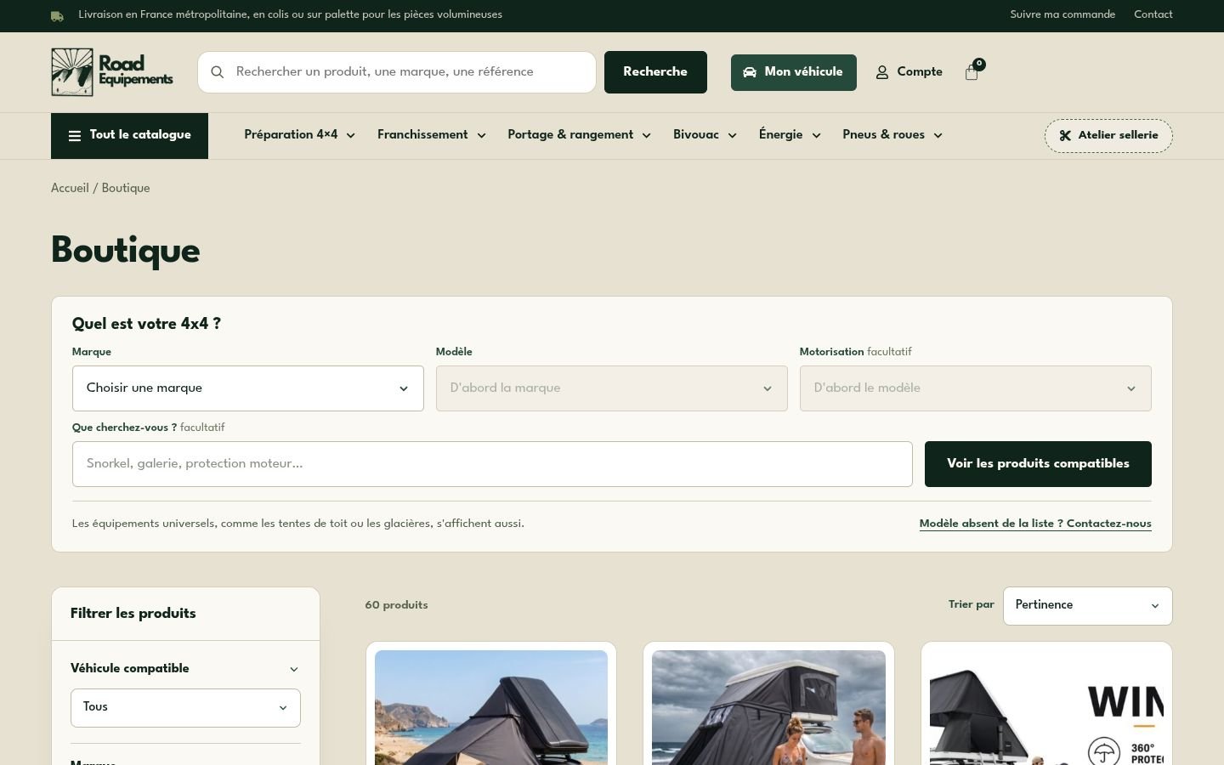1224x765 pixels.
Task: Expand the Portage & rangement menu
Action: tap(579, 135)
